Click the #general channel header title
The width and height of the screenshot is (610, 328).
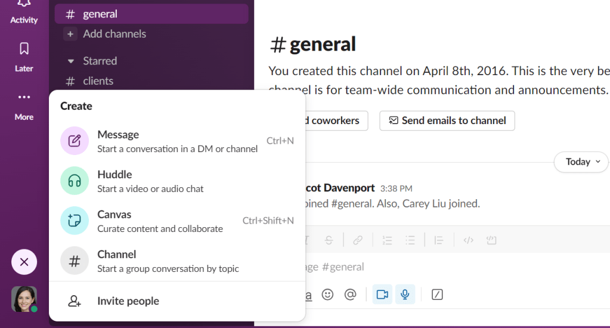click(x=313, y=44)
